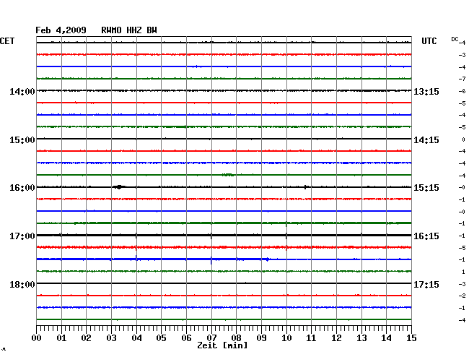469x357 pixels.
Task: Click the 17:15 UTC time label
Action: [426, 284]
